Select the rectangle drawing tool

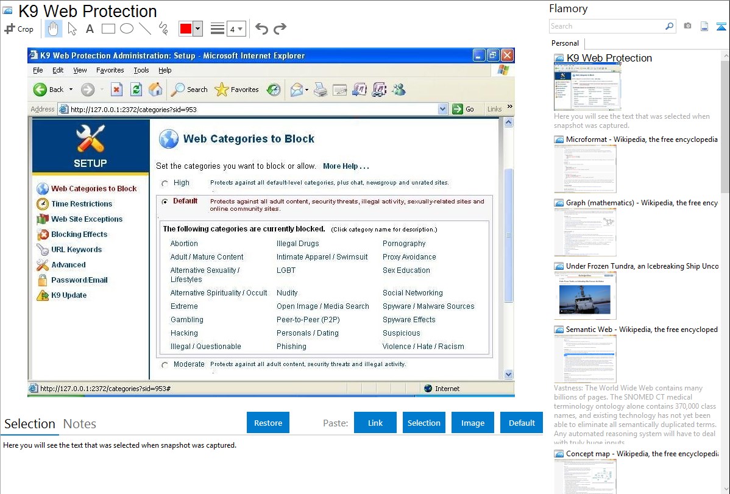108,29
